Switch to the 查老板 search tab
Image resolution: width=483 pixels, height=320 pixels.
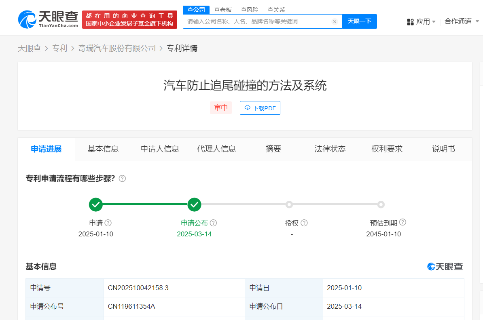[x=223, y=10]
